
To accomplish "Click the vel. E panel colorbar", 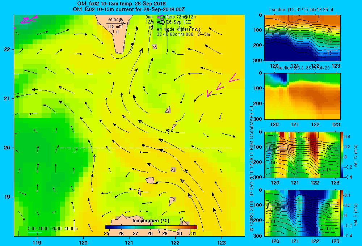I will coord(342,213).
